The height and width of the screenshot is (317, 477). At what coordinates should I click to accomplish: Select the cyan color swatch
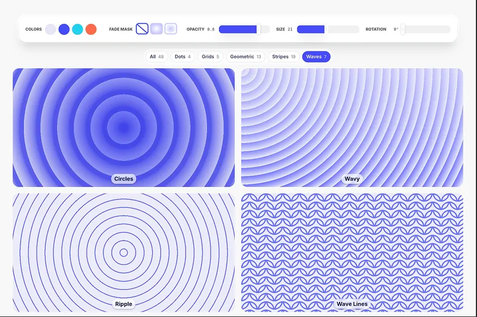78,29
